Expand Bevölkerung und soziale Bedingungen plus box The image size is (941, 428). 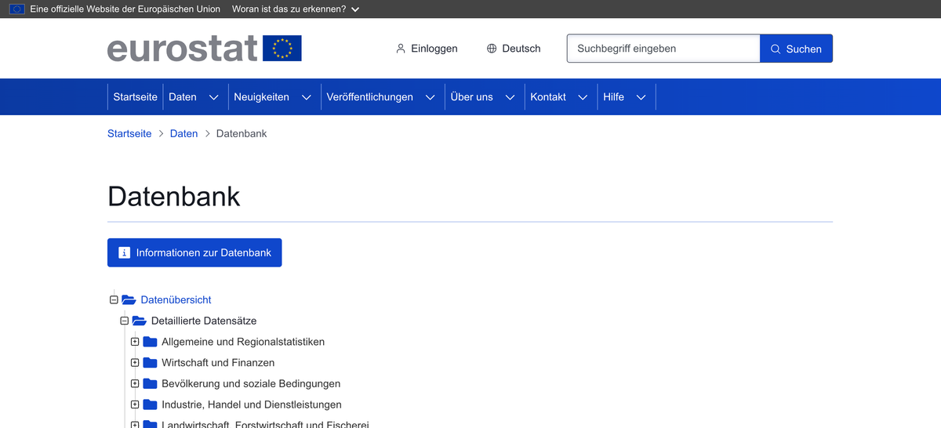click(135, 383)
